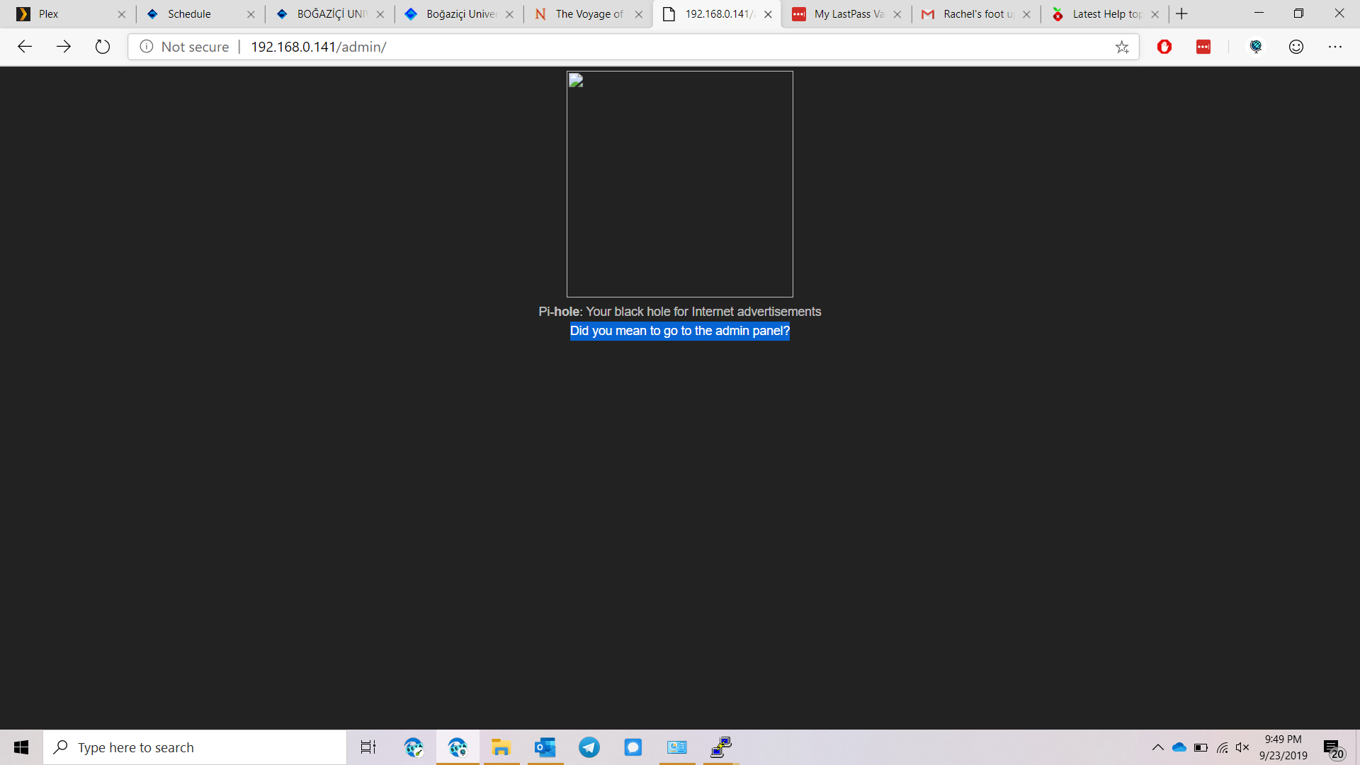Open the LastPass extension icon
The width and height of the screenshot is (1360, 765).
(x=1204, y=47)
